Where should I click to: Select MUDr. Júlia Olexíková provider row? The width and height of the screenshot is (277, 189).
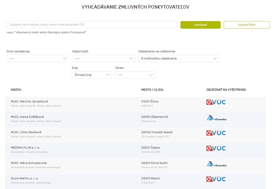point(26,132)
